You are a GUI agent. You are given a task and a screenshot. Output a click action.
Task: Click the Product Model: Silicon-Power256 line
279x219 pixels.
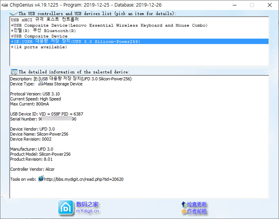coord(40,154)
